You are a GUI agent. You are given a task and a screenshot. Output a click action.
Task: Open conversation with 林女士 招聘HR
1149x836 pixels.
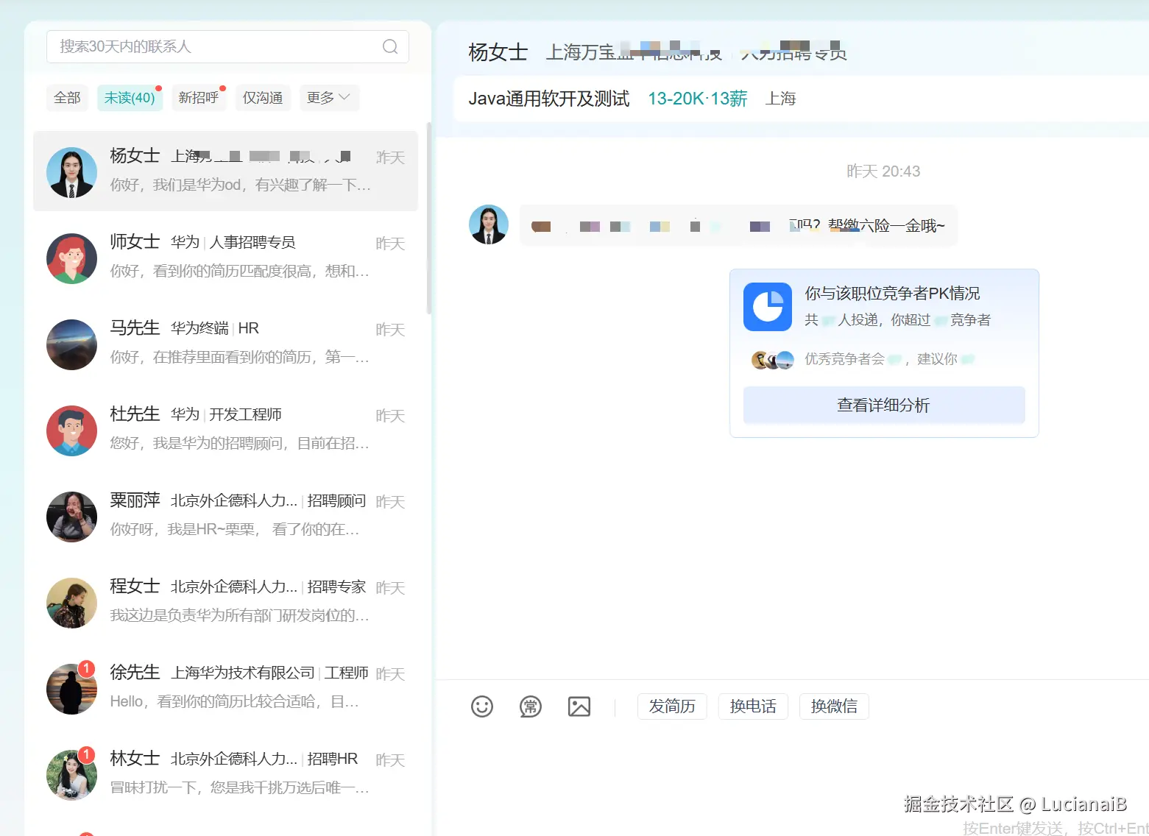click(225, 774)
